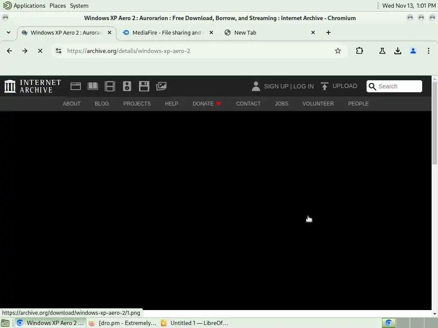438x328 pixels.
Task: Go forward using the browser forward arrow
Action: tap(25, 51)
